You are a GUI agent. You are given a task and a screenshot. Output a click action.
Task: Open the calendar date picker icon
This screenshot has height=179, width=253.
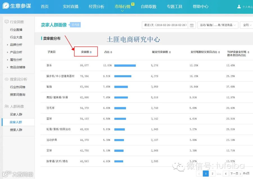[192, 25]
